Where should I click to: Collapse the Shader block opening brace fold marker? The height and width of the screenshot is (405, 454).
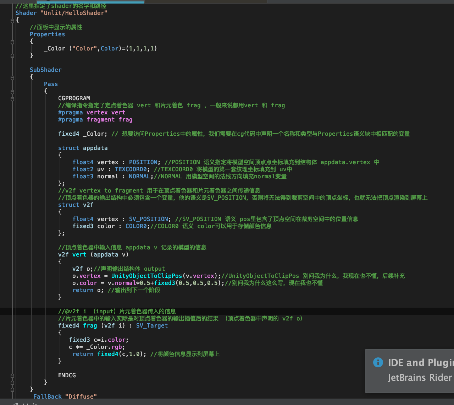12,21
